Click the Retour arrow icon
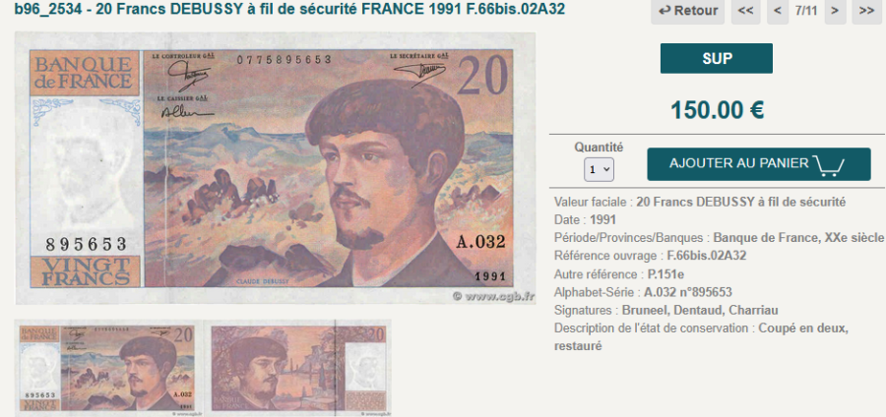The width and height of the screenshot is (886, 417). 665,11
